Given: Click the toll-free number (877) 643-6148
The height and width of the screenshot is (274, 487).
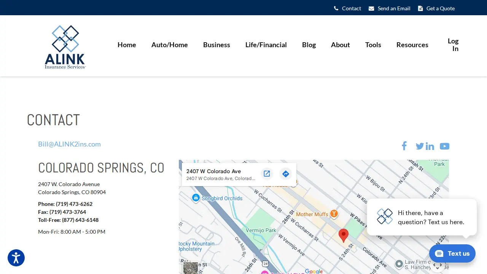Looking at the screenshot, I should pos(80,220).
